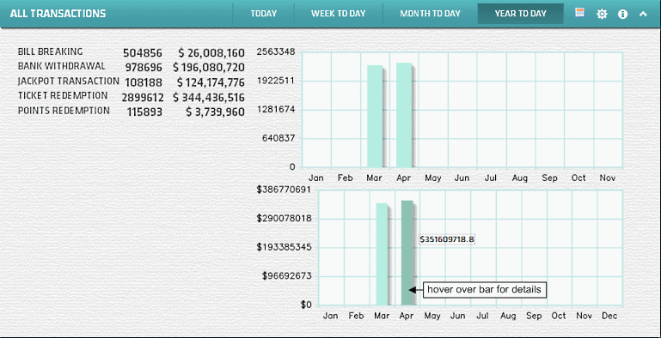This screenshot has height=338, width=661.
Task: Click the Mar bar in count chart
Action: point(375,116)
